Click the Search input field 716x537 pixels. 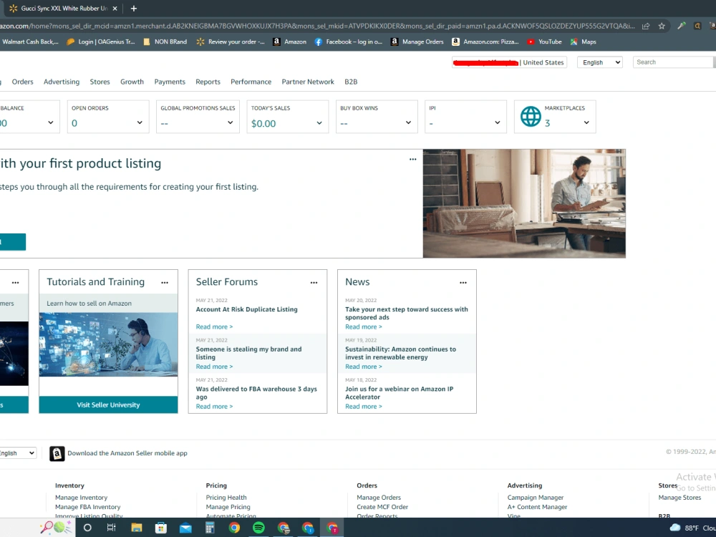673,62
